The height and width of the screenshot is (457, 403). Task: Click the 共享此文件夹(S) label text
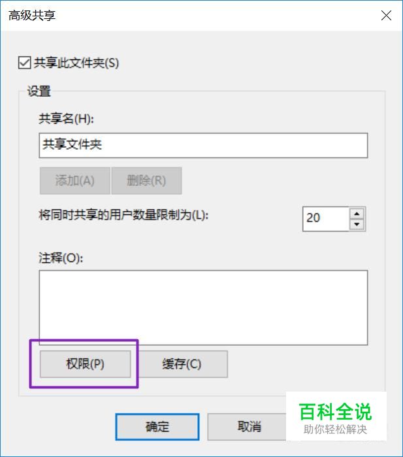76,63
